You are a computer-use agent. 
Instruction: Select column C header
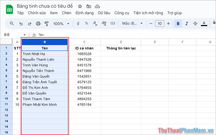pyautogui.click(x=84, y=42)
